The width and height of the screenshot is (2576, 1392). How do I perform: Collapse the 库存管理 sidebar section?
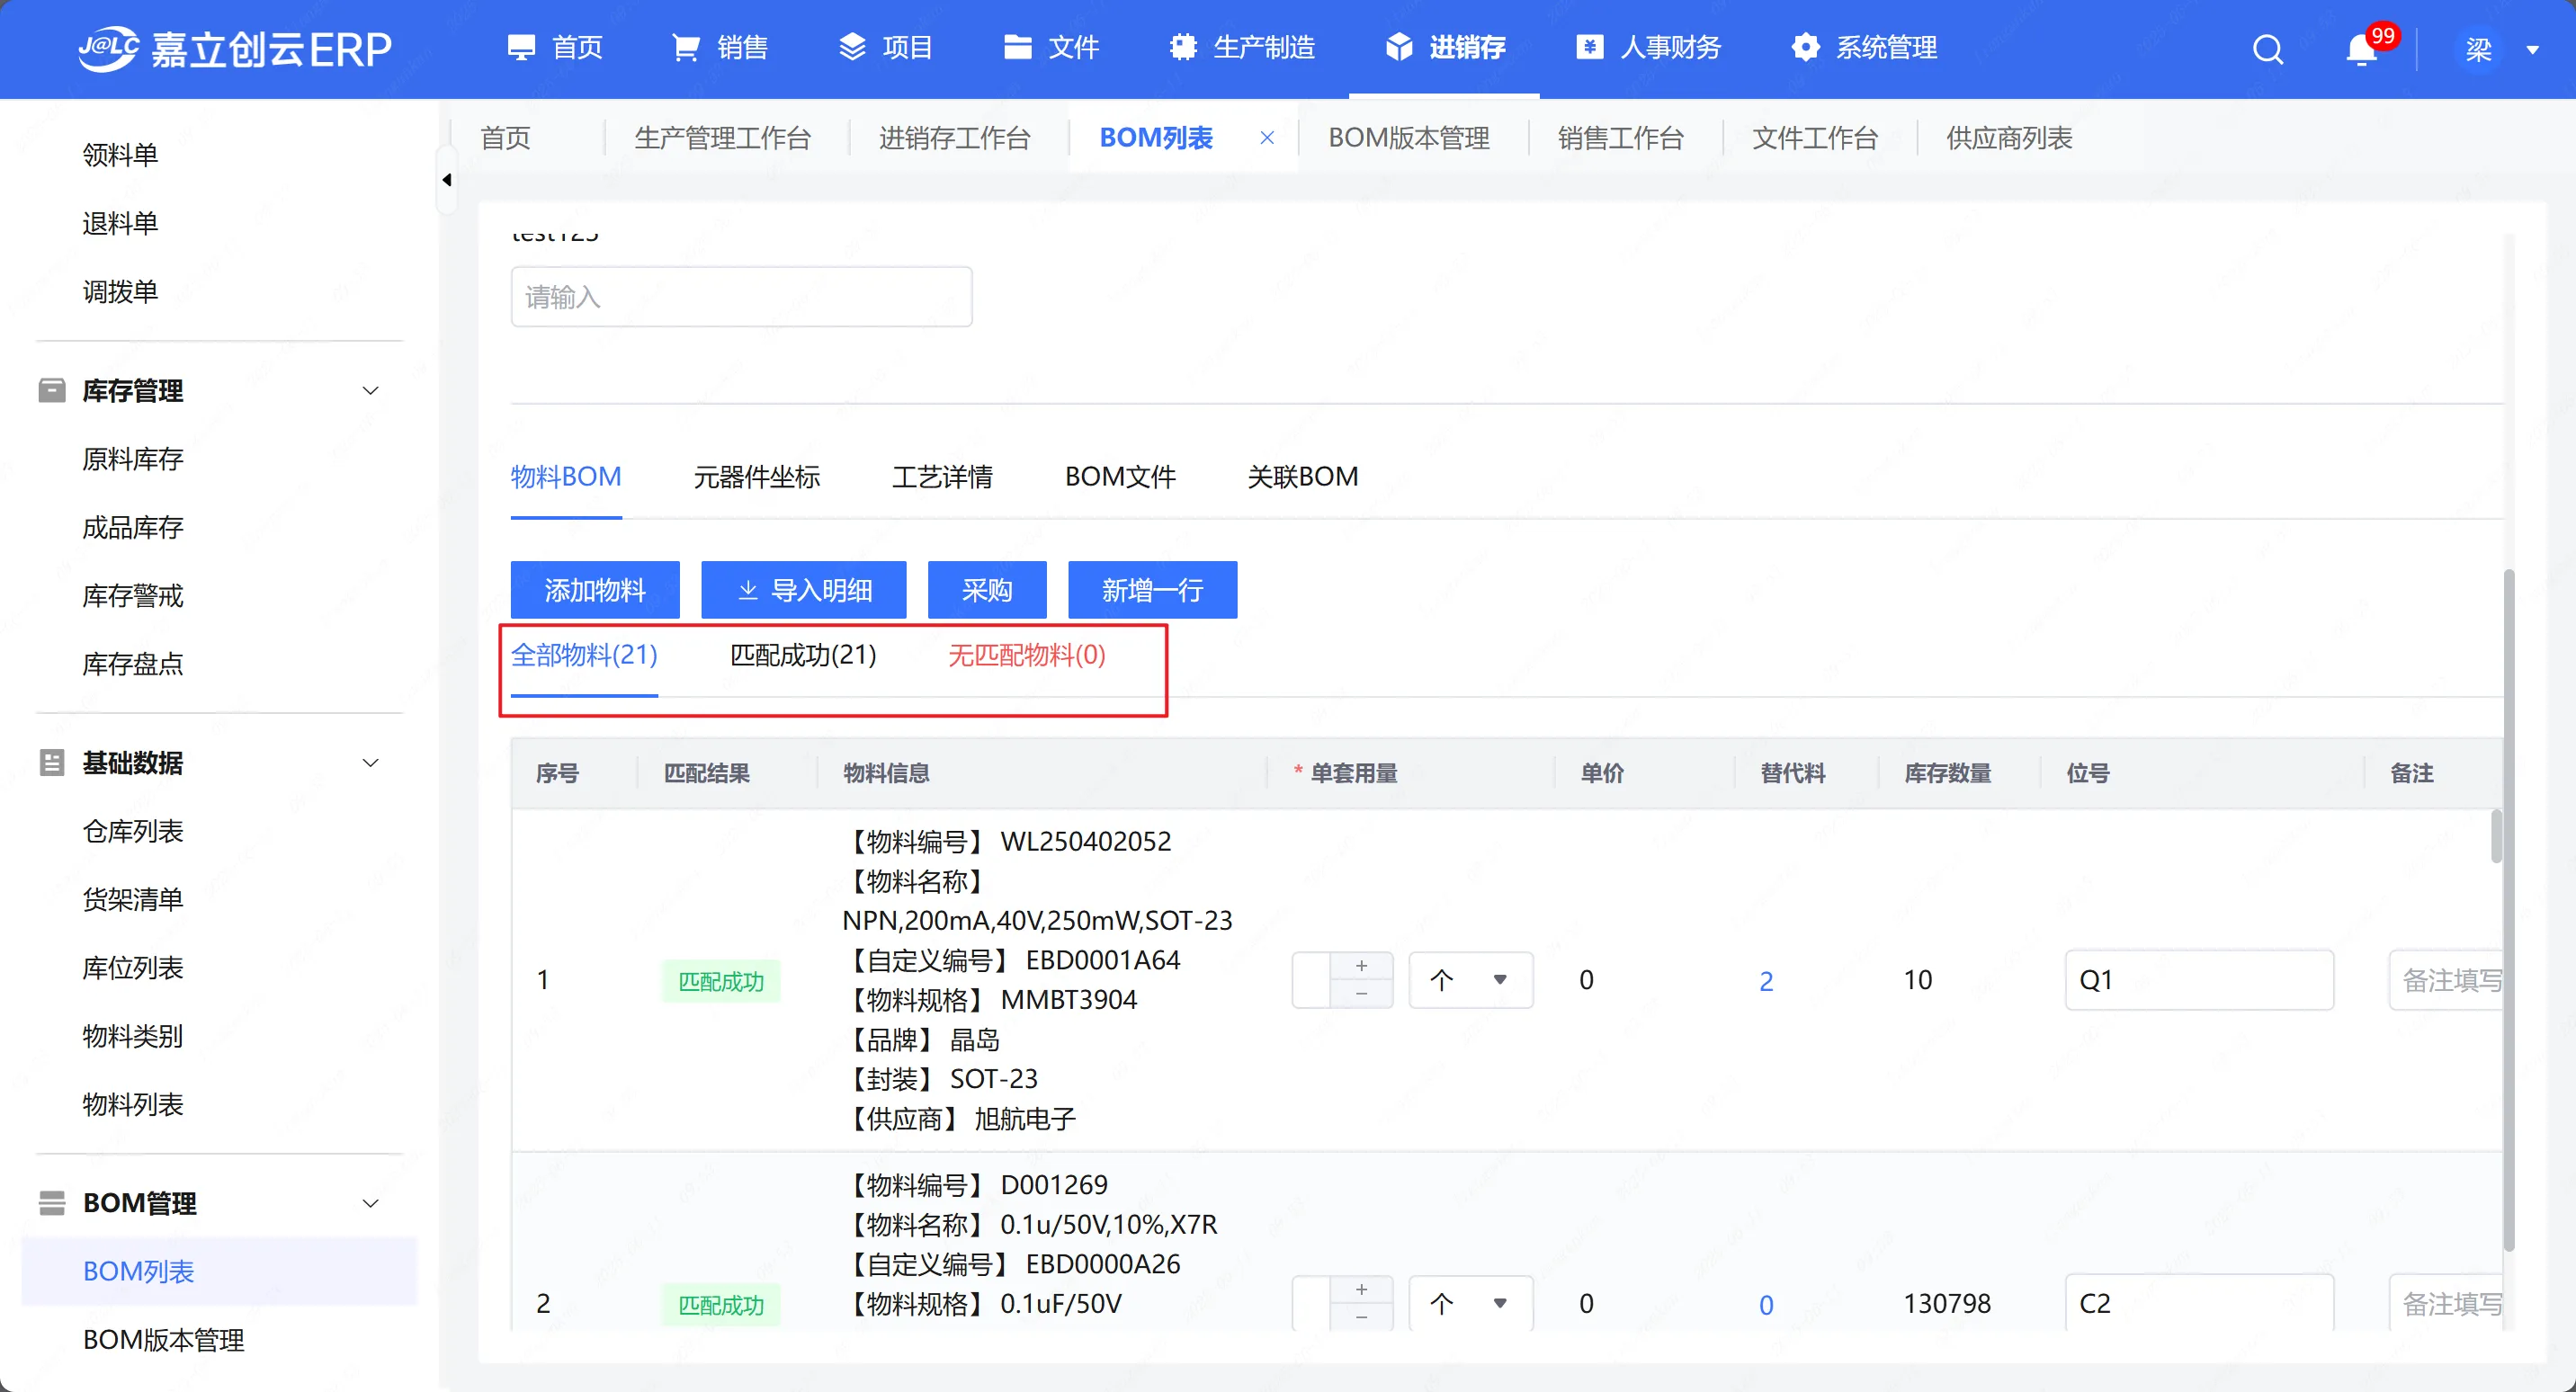(370, 391)
